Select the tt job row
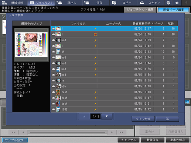Viewport: 191px width, 143px height. (x=115, y=52)
